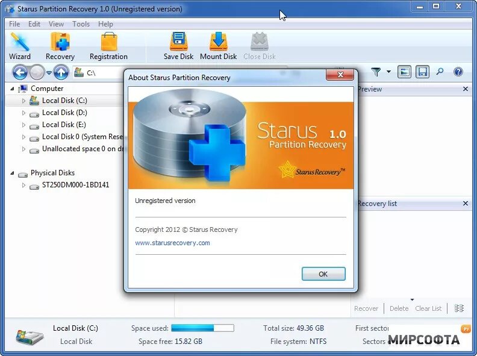Screen dimensions: 477x356
Task: Click OK in the About dialog
Action: point(323,274)
